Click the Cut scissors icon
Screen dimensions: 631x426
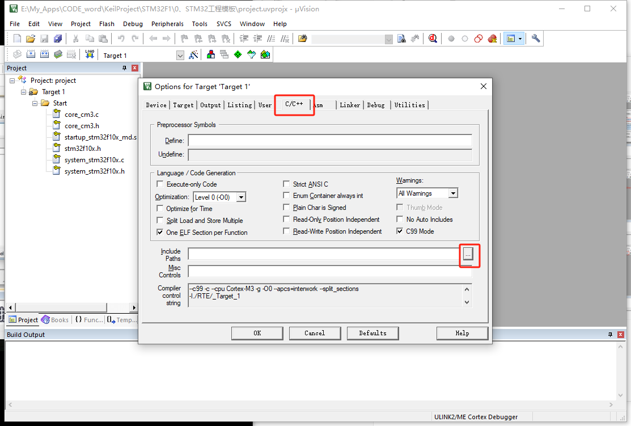[75, 39]
